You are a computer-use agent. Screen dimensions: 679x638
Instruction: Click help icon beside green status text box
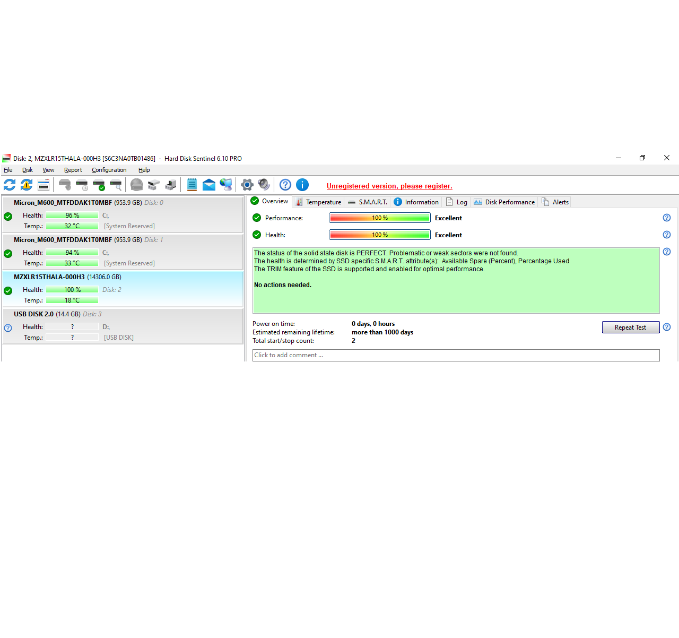tap(667, 252)
